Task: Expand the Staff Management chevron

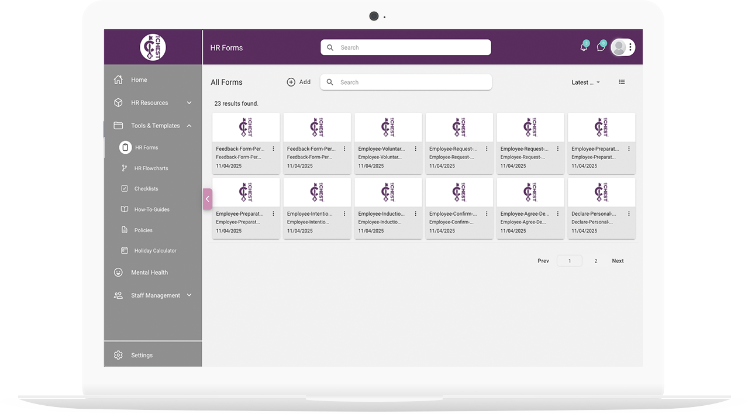Action: [189, 295]
